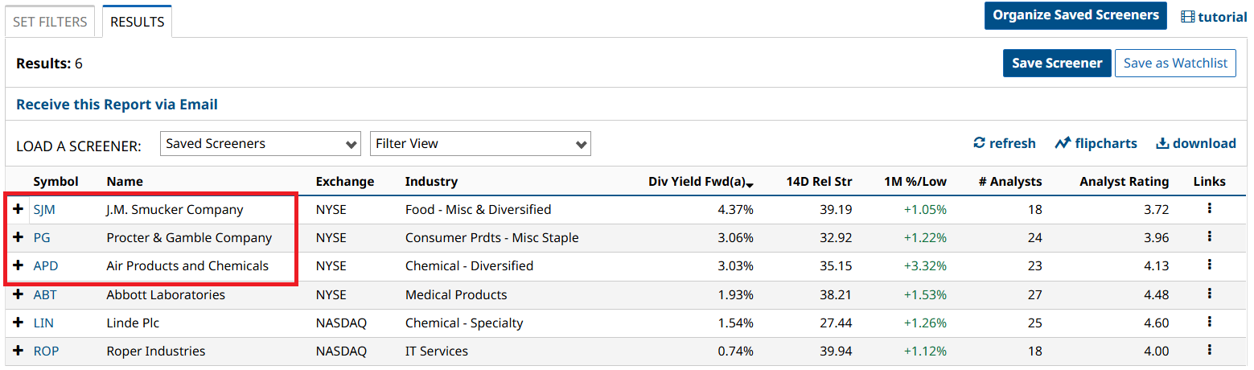The width and height of the screenshot is (1254, 370).
Task: Switch to the SET FILTERS tab
Action: [50, 22]
